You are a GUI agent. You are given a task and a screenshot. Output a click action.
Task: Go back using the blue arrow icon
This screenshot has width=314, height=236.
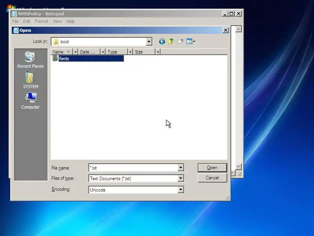click(x=162, y=42)
